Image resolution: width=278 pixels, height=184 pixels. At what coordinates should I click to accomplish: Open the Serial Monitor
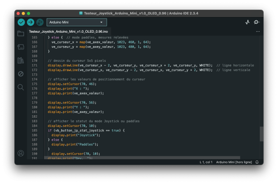coord(256,22)
